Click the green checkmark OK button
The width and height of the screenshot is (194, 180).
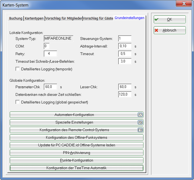pyautogui.click(x=170, y=20)
